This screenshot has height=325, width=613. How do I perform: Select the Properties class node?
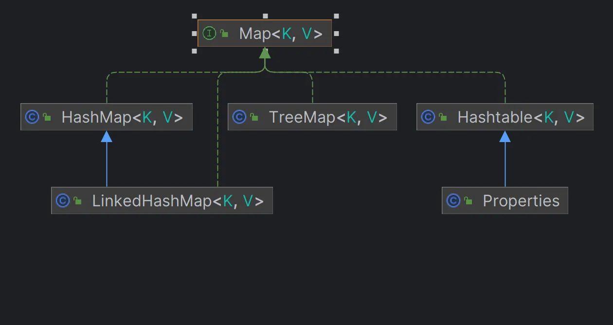point(505,200)
